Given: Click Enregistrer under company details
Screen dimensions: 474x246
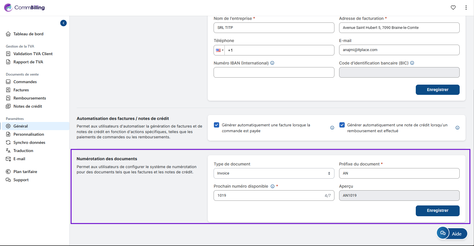Looking at the screenshot, I should click(x=437, y=90).
